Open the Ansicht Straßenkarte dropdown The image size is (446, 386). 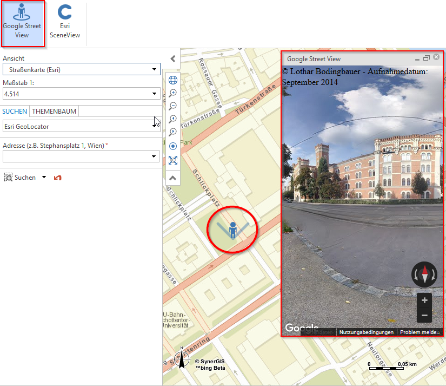coord(155,69)
